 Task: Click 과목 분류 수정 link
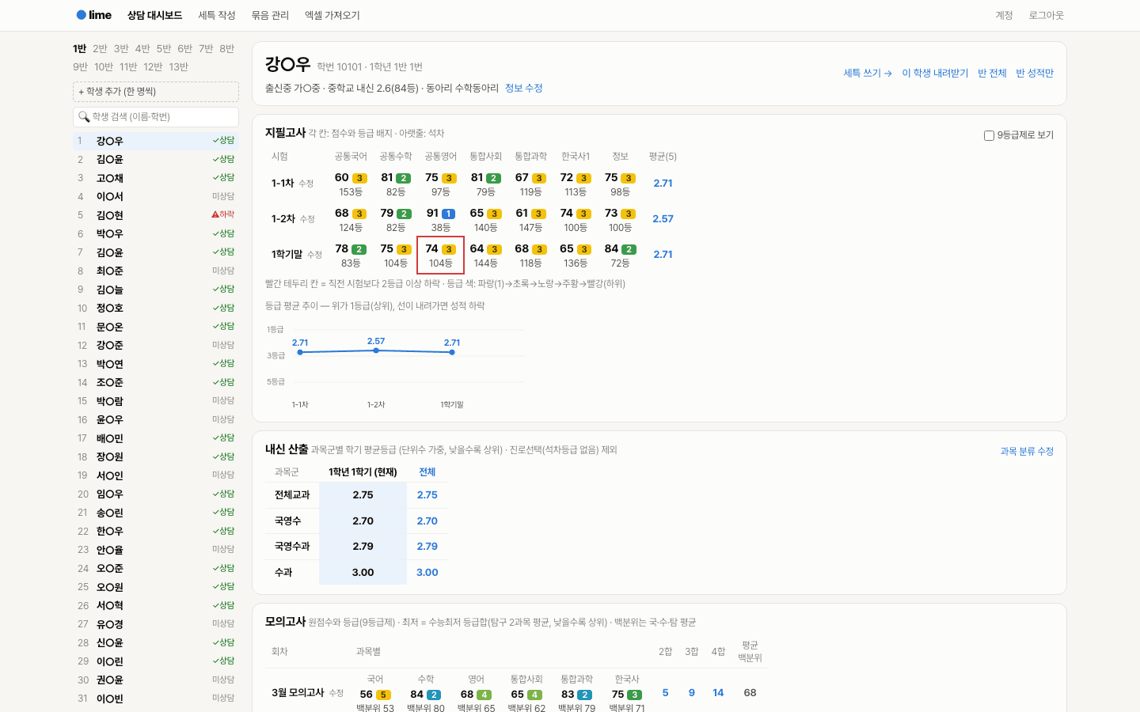(x=1027, y=451)
